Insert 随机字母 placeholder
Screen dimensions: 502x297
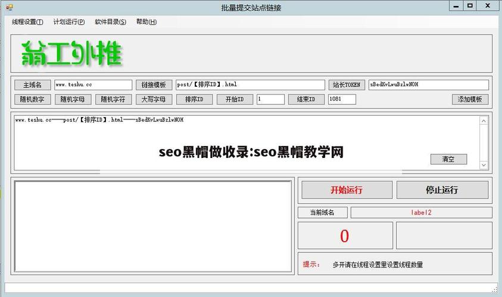(x=73, y=99)
